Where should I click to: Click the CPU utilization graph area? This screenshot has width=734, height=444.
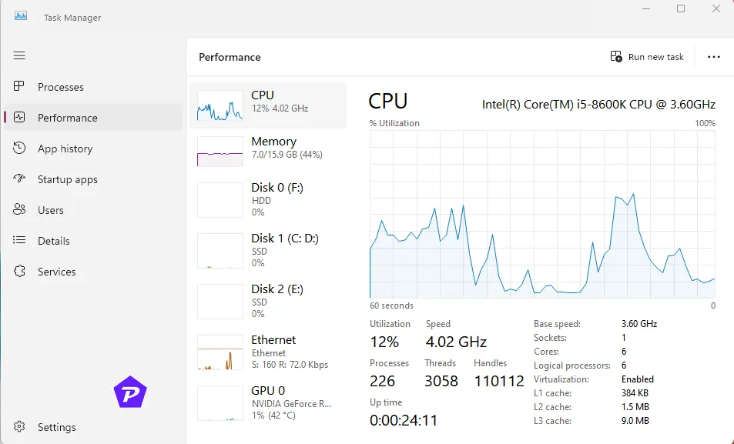542,214
